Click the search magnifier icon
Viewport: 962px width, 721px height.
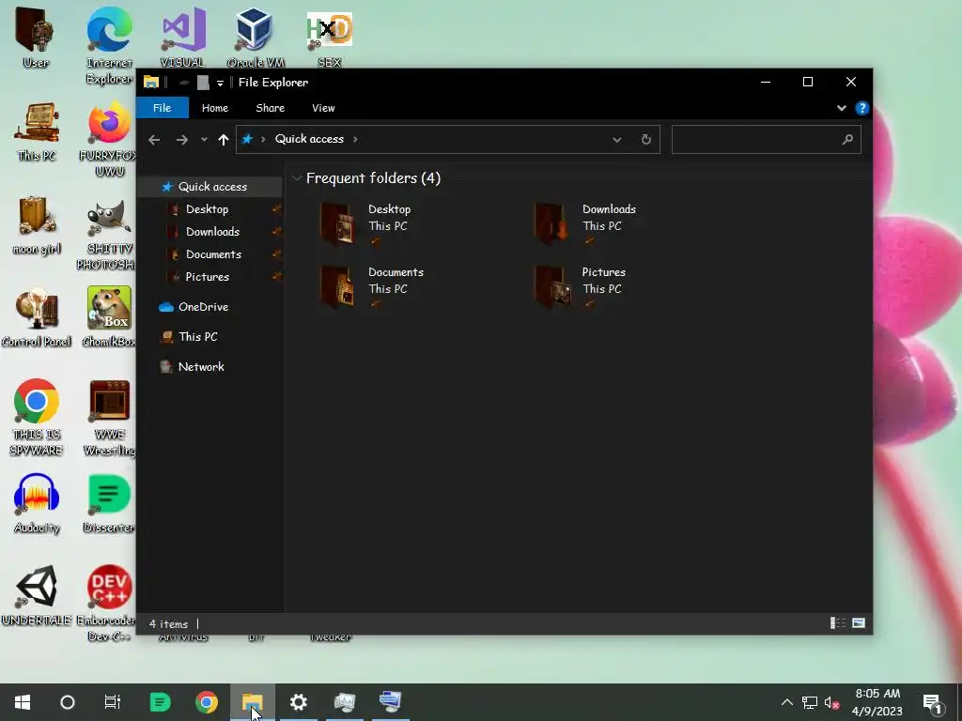click(x=847, y=140)
